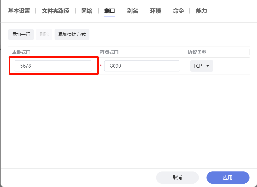Click the 添加一行 button

click(21, 35)
